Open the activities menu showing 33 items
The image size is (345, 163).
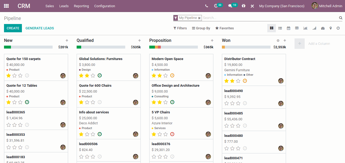(x=216, y=6)
